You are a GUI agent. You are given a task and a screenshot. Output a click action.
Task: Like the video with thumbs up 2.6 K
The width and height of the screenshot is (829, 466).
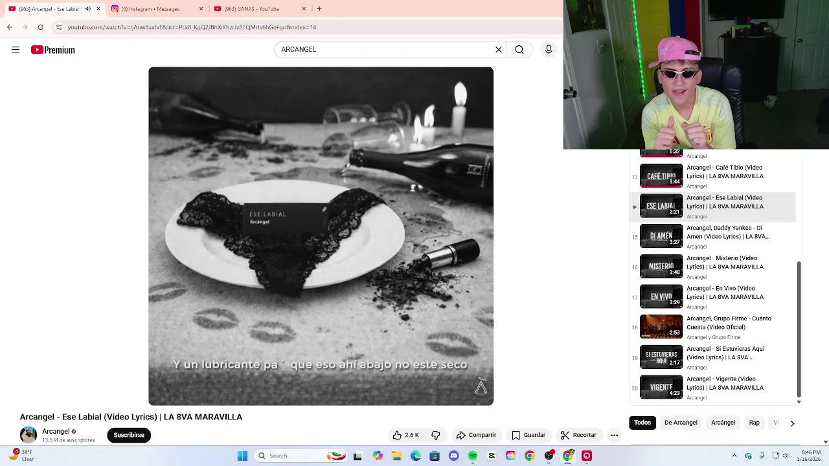pos(405,435)
